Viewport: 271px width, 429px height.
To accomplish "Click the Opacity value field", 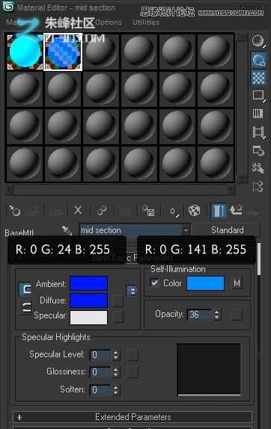I will coord(200,315).
